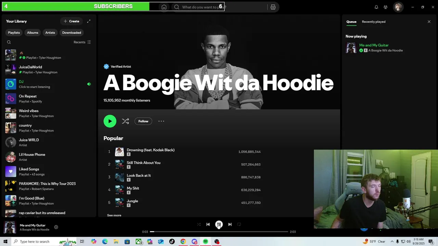Image resolution: width=438 pixels, height=246 pixels.
Task: Open the Recents sort dropdown
Action: 82,42
